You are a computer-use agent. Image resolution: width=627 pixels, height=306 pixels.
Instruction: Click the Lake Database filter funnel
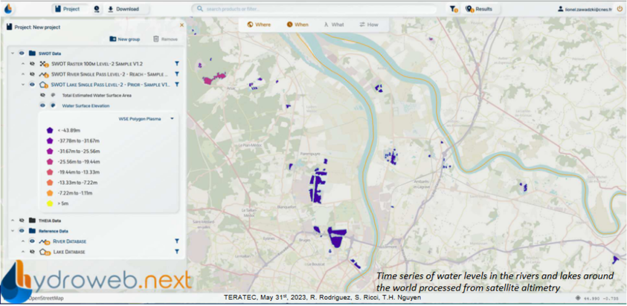coord(176,252)
